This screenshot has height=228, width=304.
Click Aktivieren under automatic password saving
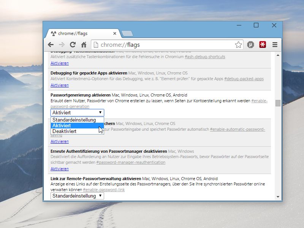tap(60, 141)
